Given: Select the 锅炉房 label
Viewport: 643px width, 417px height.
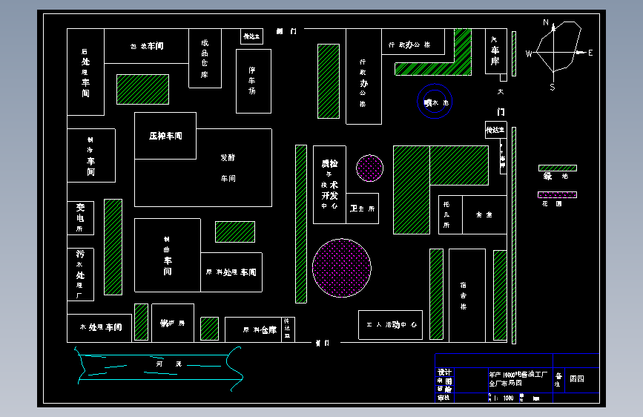Looking at the screenshot, I should tap(172, 323).
